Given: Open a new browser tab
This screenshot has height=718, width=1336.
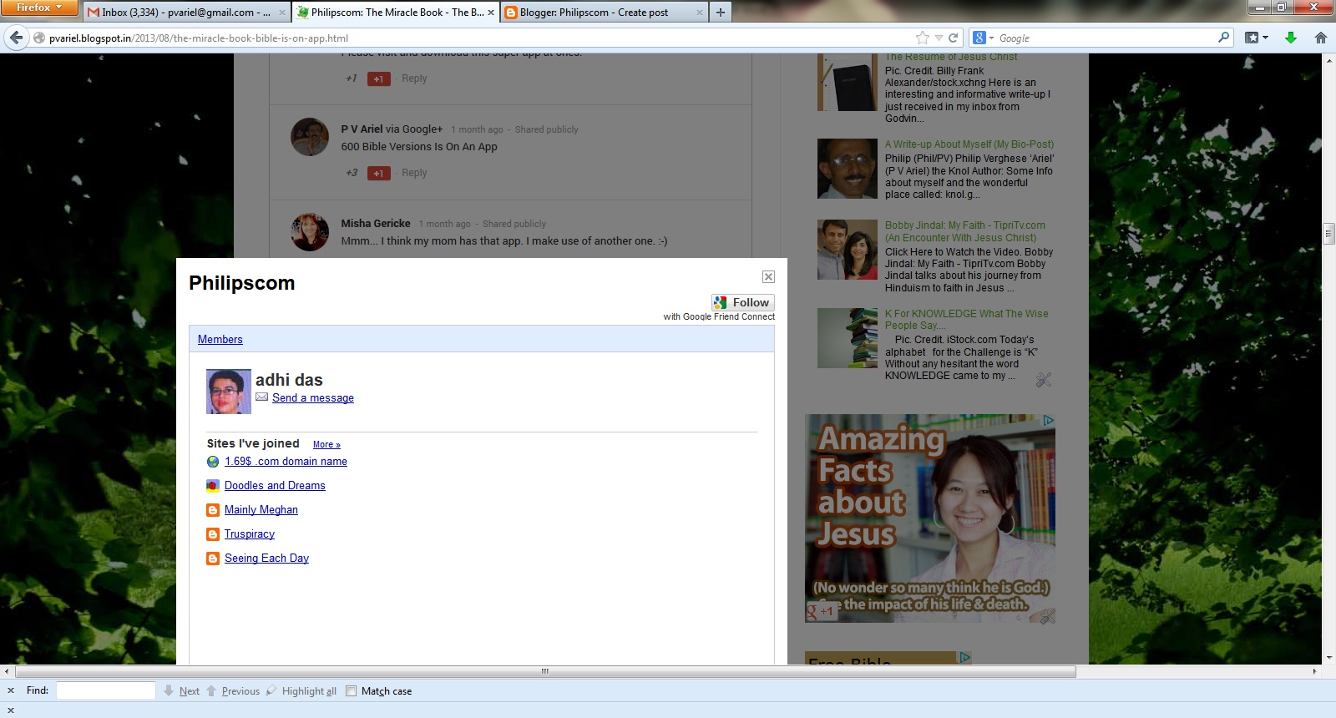Looking at the screenshot, I should 721,13.
